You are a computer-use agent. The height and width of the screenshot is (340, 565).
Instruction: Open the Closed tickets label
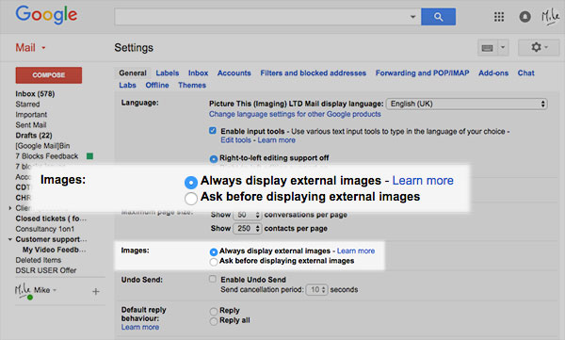click(x=51, y=219)
